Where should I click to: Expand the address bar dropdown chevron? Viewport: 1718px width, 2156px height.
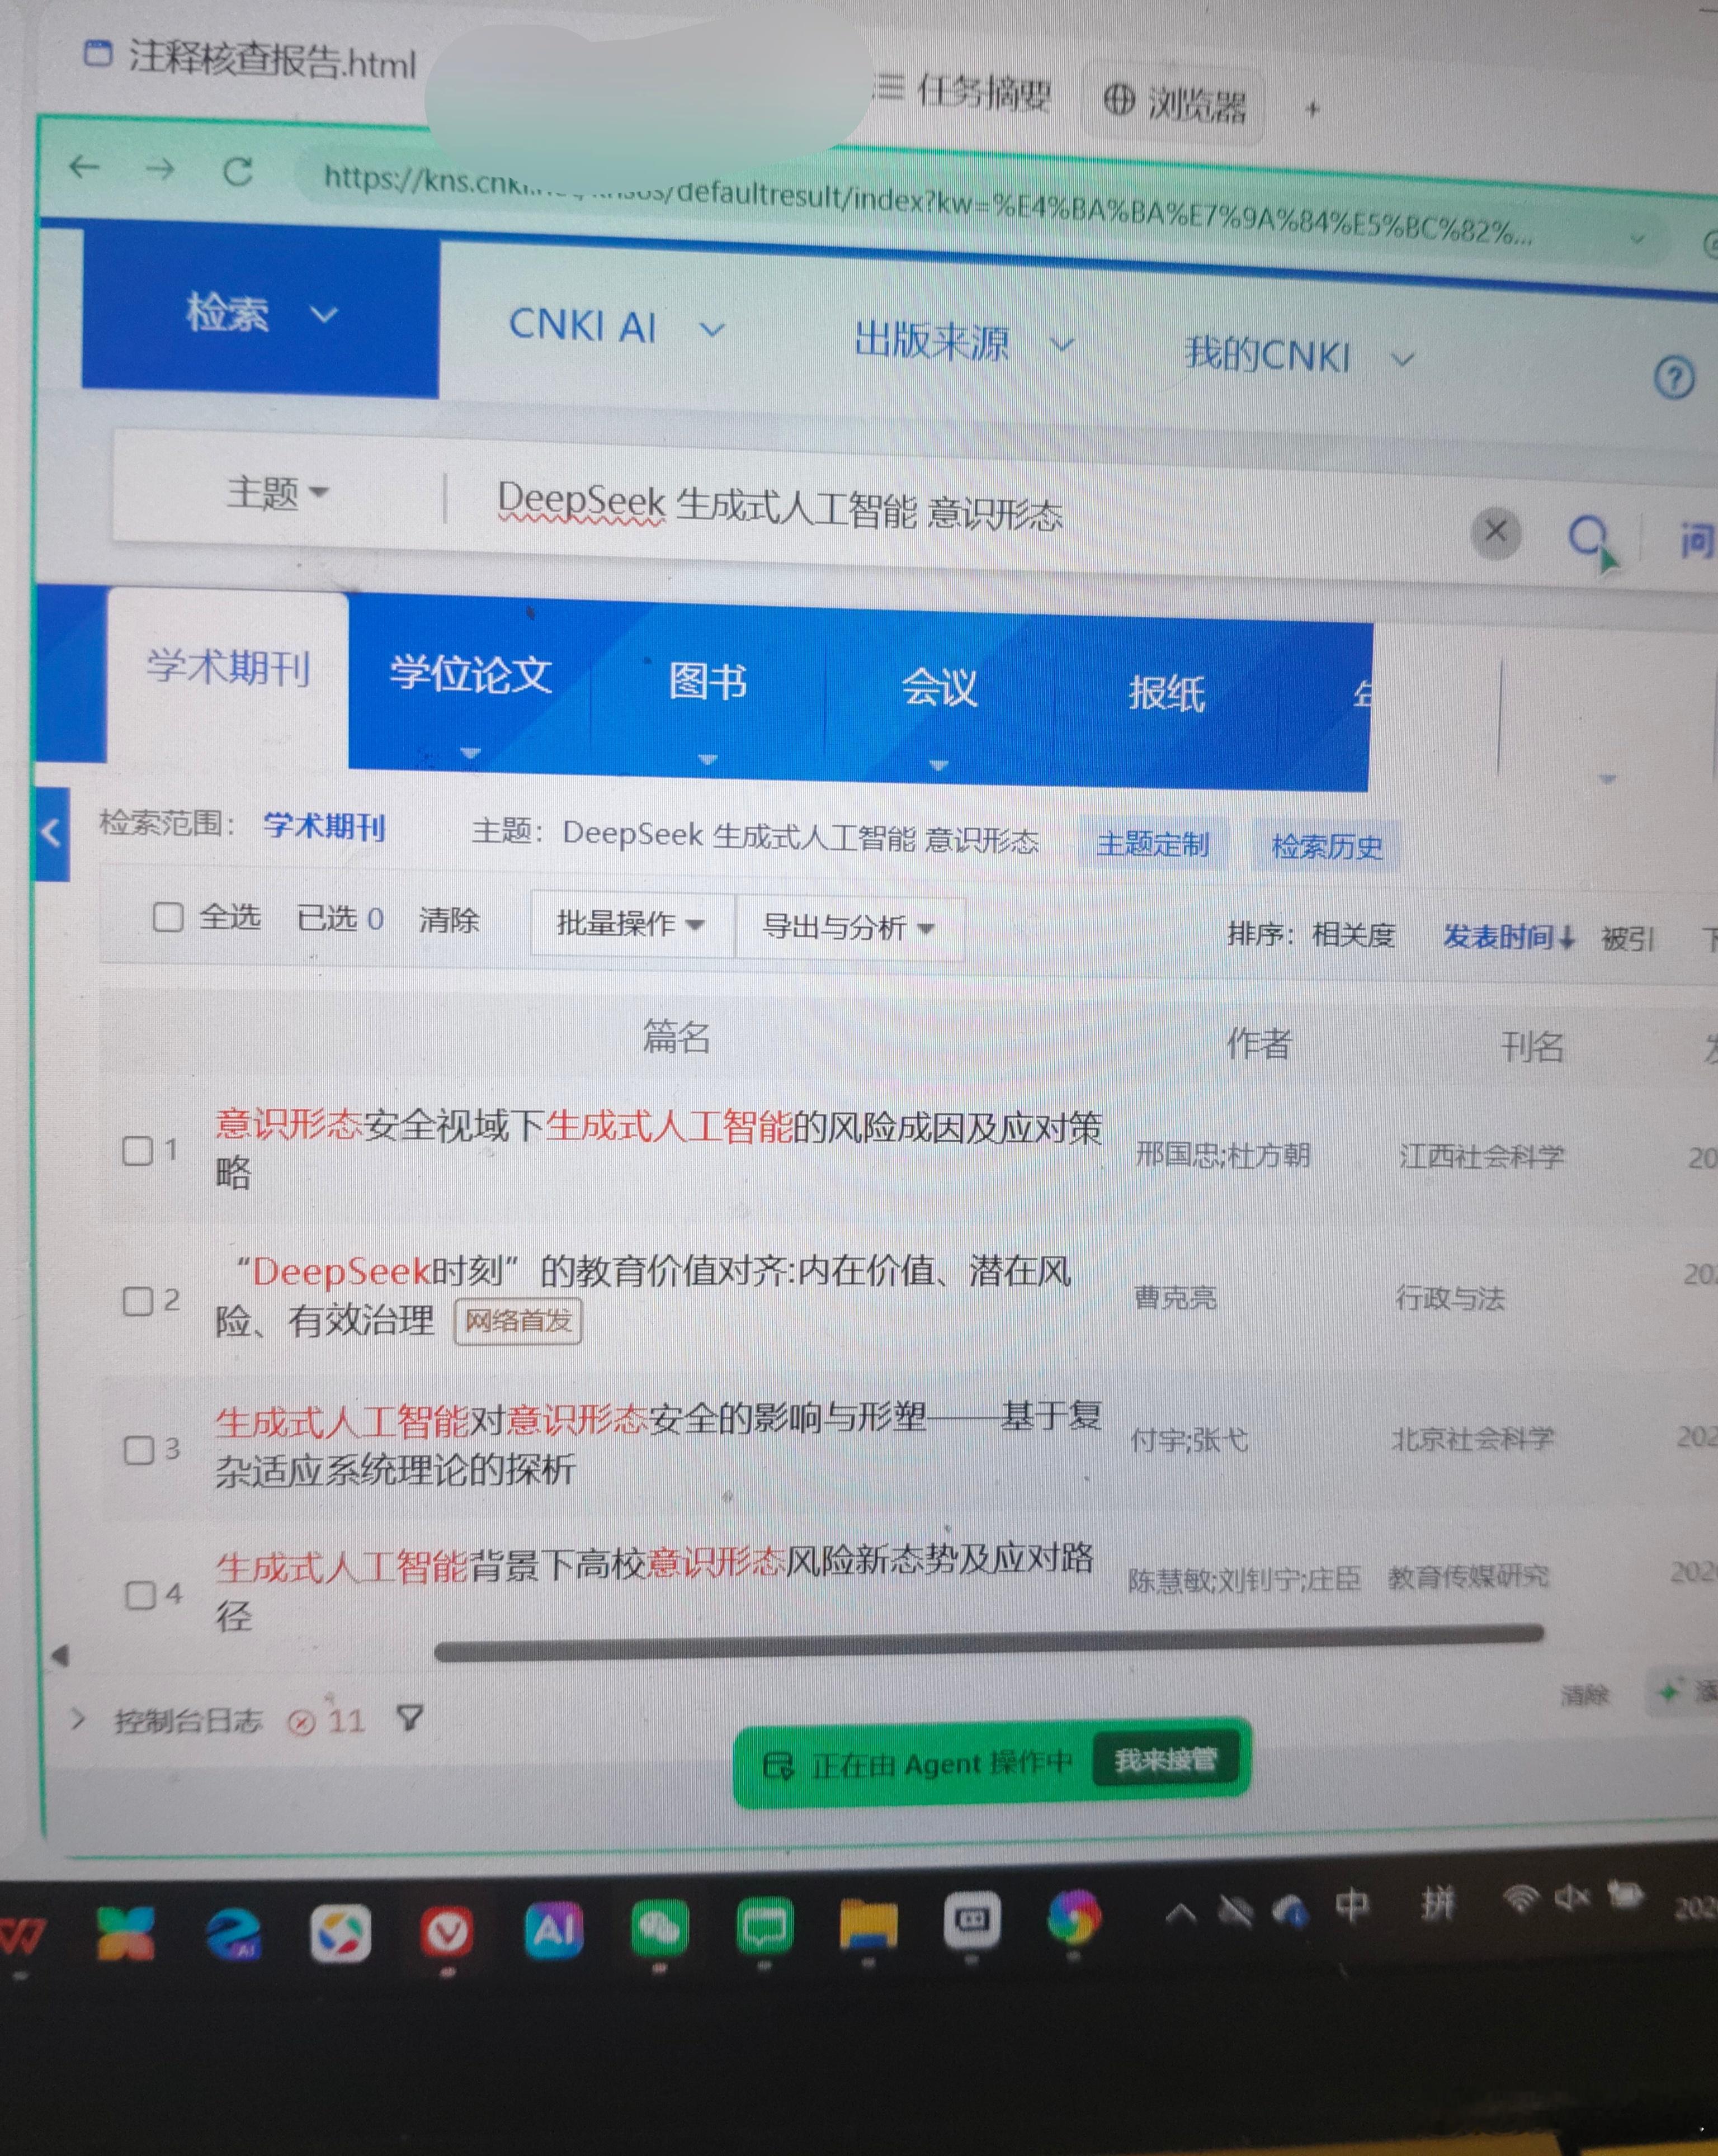pyautogui.click(x=1636, y=239)
